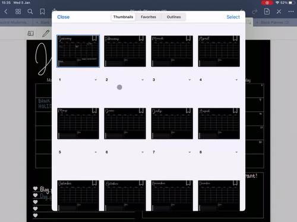Tap the redo arrow icon

coord(255,12)
